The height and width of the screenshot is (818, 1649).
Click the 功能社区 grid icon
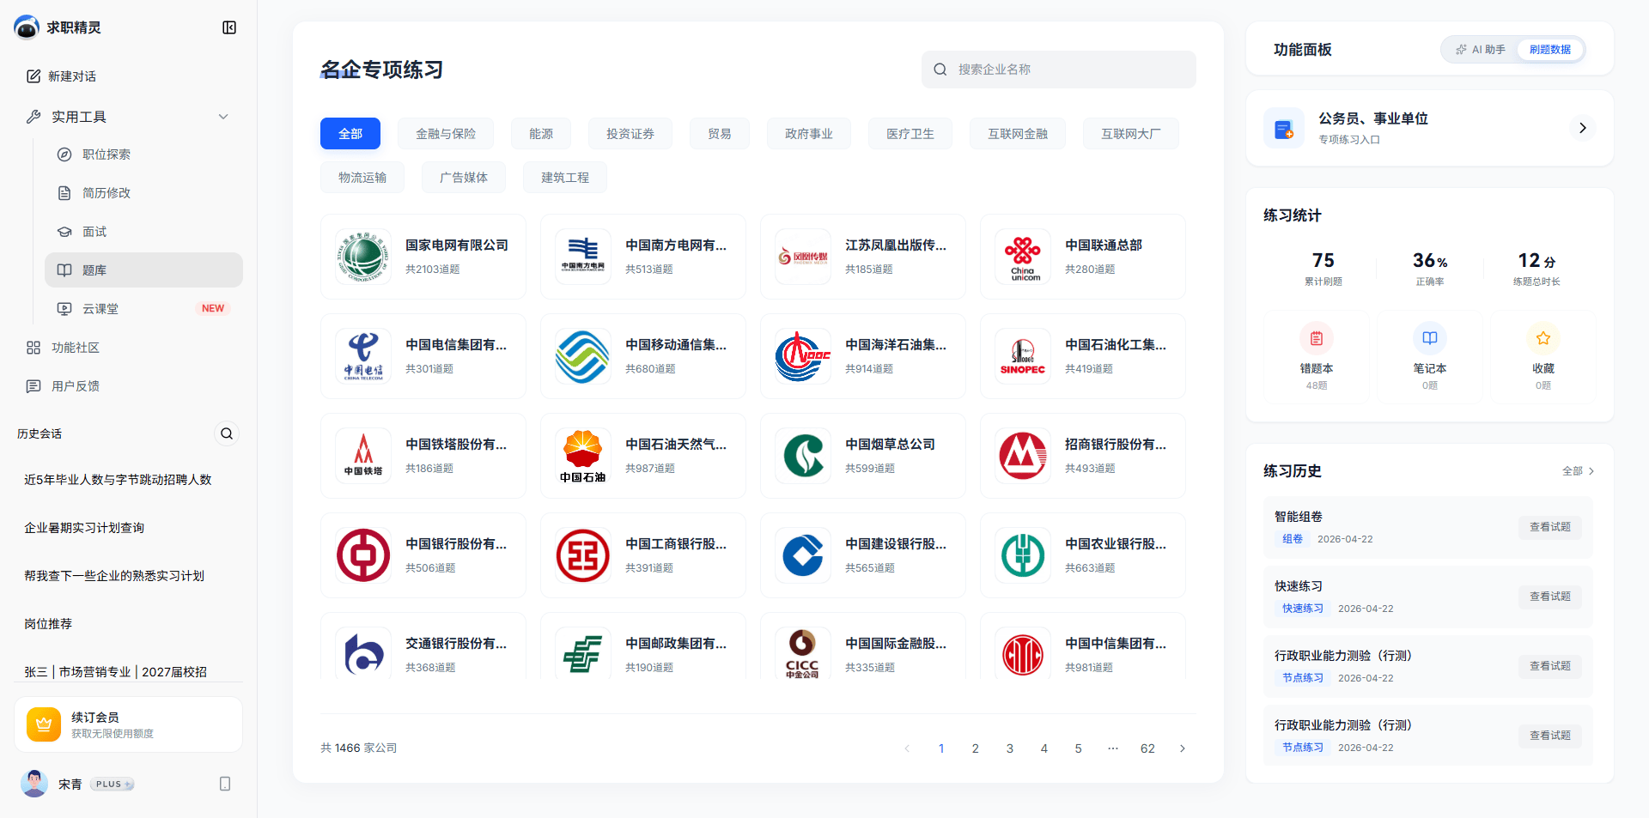[x=33, y=348]
